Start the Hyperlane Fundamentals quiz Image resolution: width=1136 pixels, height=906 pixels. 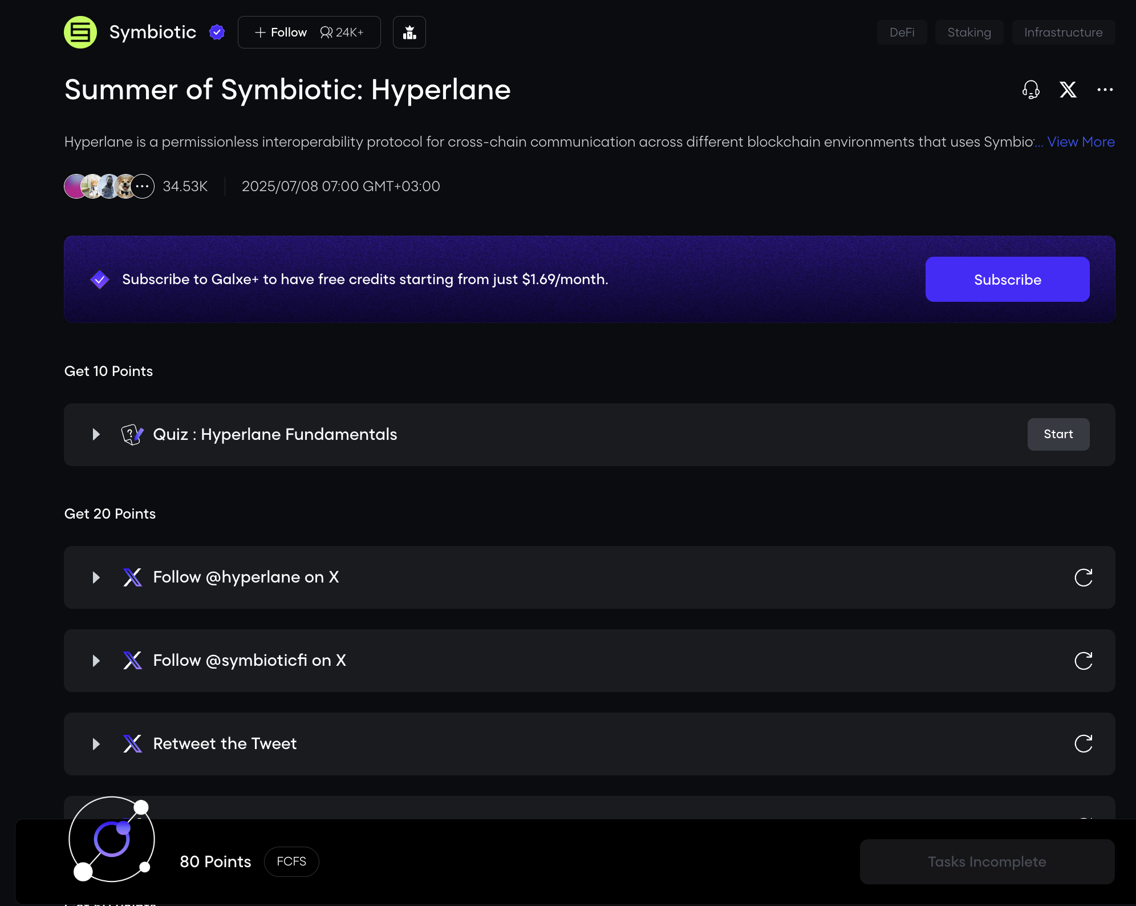[1058, 435]
